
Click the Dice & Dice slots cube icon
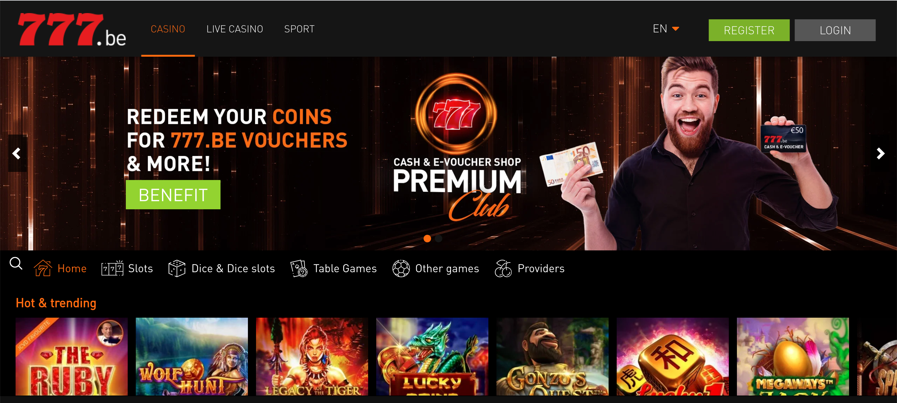pos(177,268)
